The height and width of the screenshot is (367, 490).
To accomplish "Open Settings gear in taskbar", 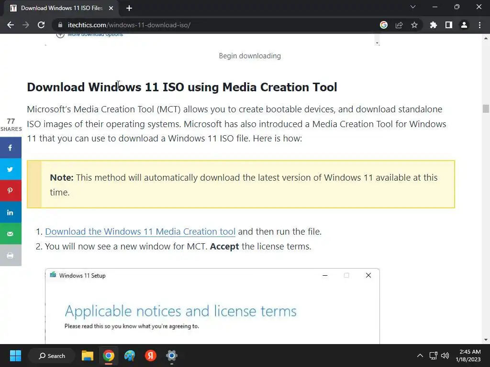I will pos(172,356).
